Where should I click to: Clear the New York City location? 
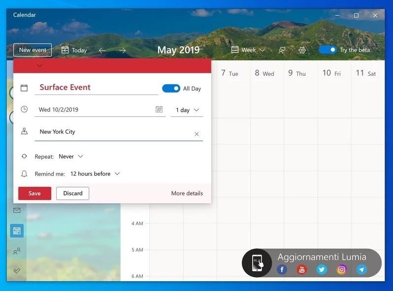click(196, 134)
